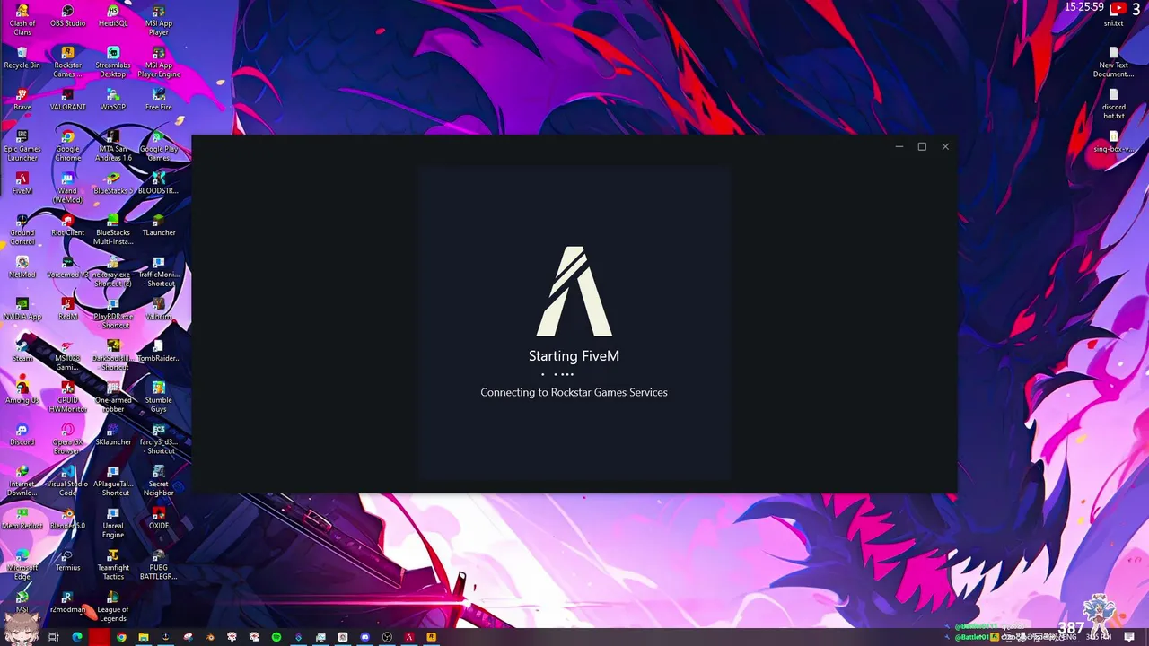Select the CPUID HWMonitor desktop icon

coord(67,396)
